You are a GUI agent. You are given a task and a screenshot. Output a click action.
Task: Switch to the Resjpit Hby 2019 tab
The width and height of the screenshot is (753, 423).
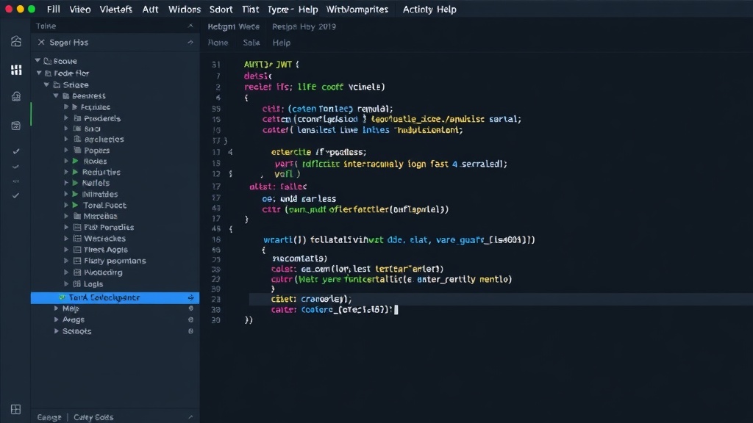coord(304,26)
